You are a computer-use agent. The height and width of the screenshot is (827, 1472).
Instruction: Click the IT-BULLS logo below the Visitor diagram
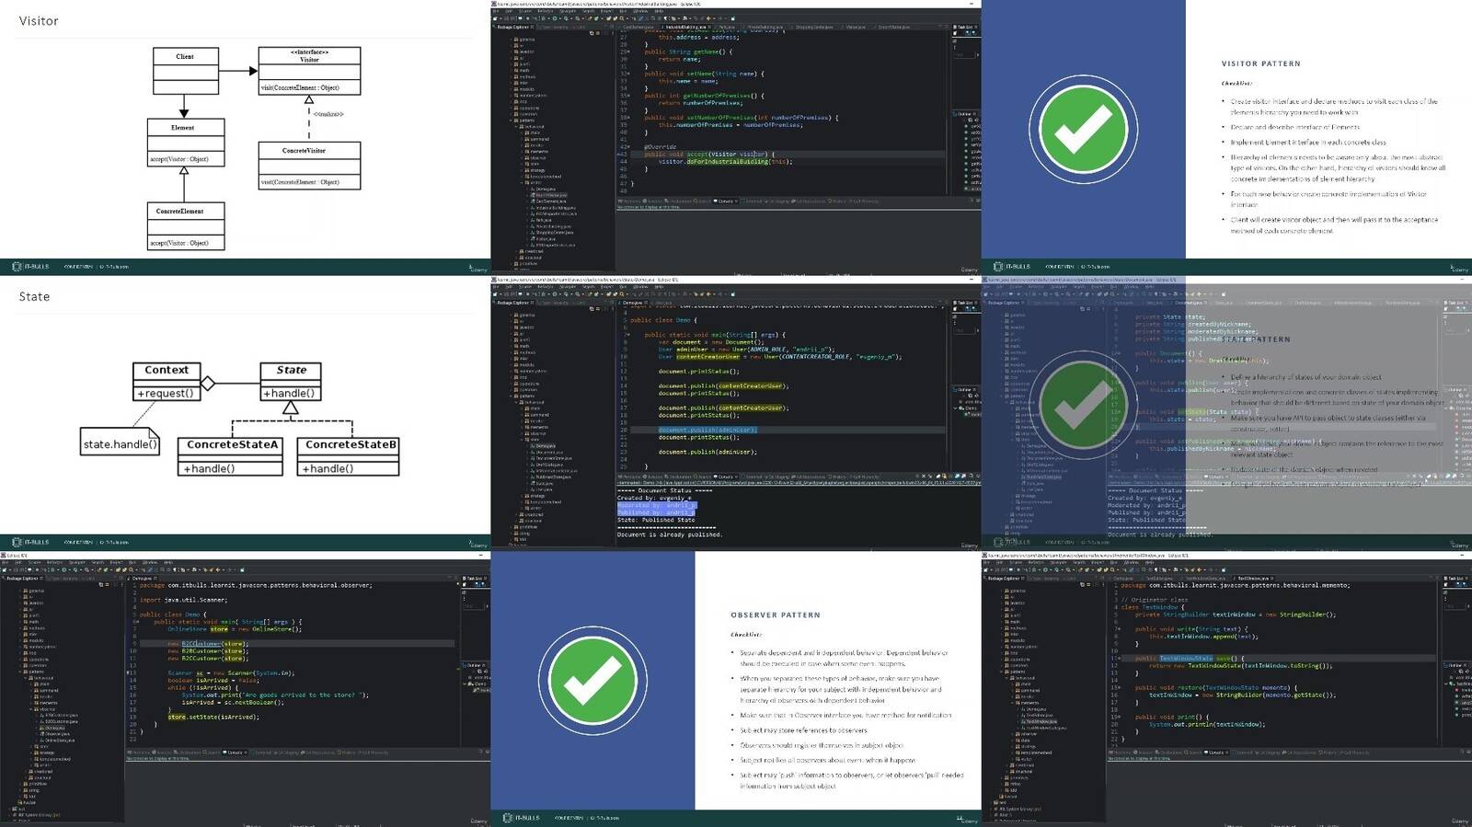click(x=32, y=267)
